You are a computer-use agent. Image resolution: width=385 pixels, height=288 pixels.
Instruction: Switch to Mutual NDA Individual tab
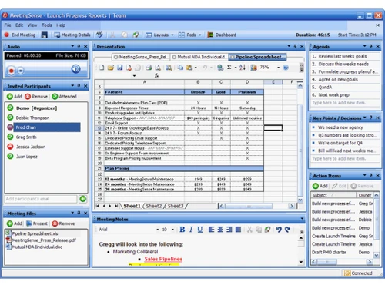click(199, 57)
